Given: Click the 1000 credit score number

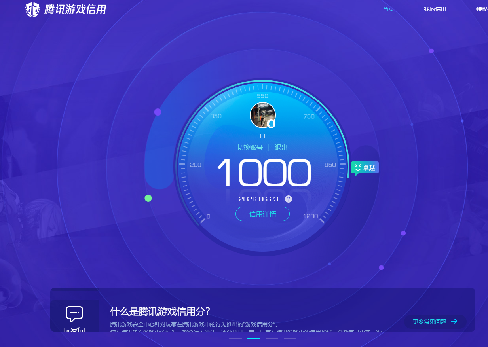Looking at the screenshot, I should pyautogui.click(x=264, y=173).
